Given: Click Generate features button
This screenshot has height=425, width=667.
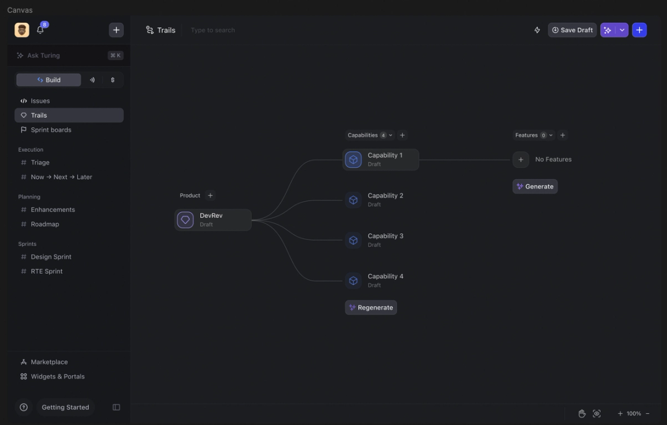Looking at the screenshot, I should click(535, 186).
